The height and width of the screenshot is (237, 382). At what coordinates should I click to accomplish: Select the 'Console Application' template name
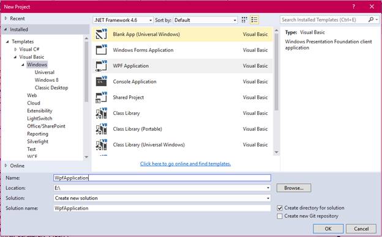pos(135,82)
